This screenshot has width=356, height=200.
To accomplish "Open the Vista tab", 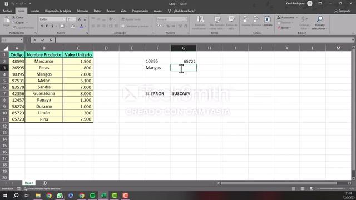I will point(123,11).
